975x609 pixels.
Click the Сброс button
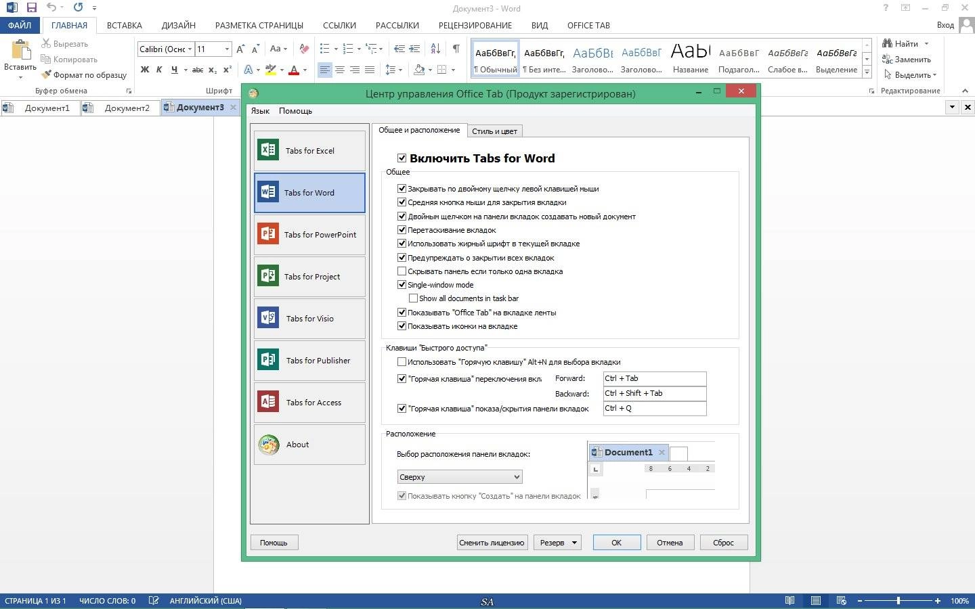coord(723,542)
